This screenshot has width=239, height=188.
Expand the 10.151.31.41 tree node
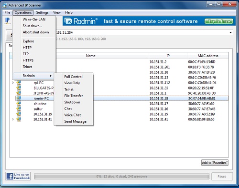point(13,119)
